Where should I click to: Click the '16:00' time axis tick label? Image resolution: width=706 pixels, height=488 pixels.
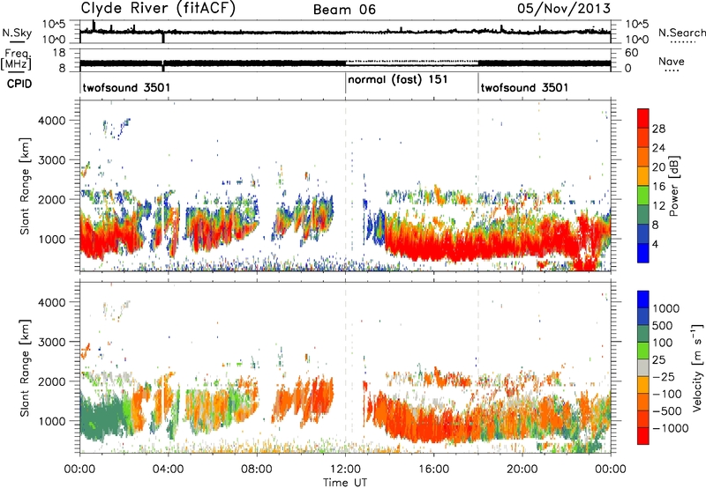click(433, 470)
